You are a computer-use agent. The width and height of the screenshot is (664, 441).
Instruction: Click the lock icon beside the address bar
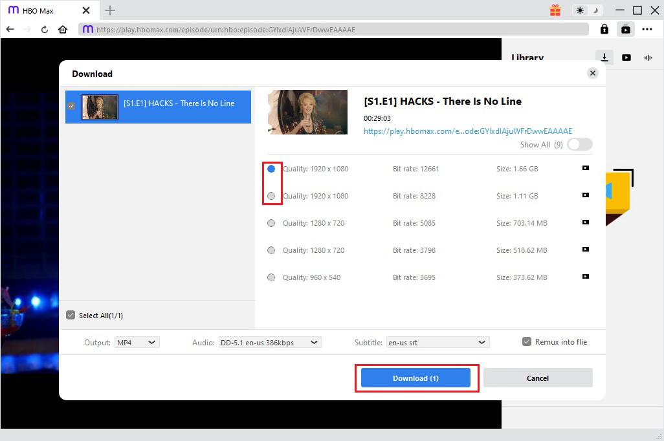[604, 29]
